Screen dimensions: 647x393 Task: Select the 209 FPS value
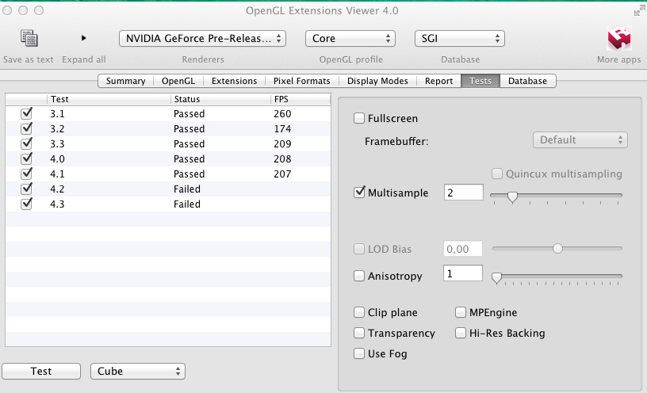(282, 144)
